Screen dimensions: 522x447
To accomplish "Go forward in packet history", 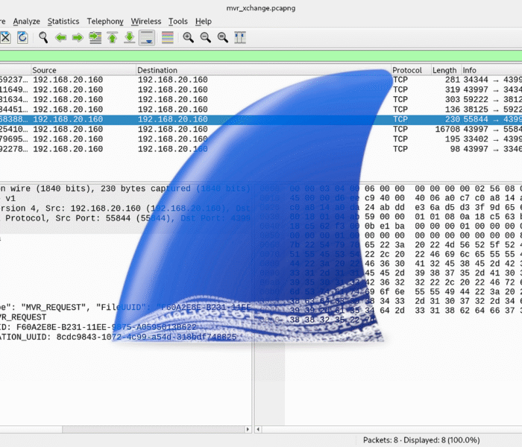I will [x=77, y=37].
